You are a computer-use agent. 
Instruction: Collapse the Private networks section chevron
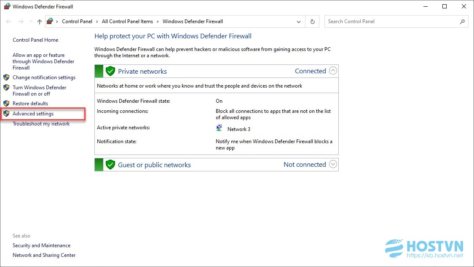[x=333, y=71]
